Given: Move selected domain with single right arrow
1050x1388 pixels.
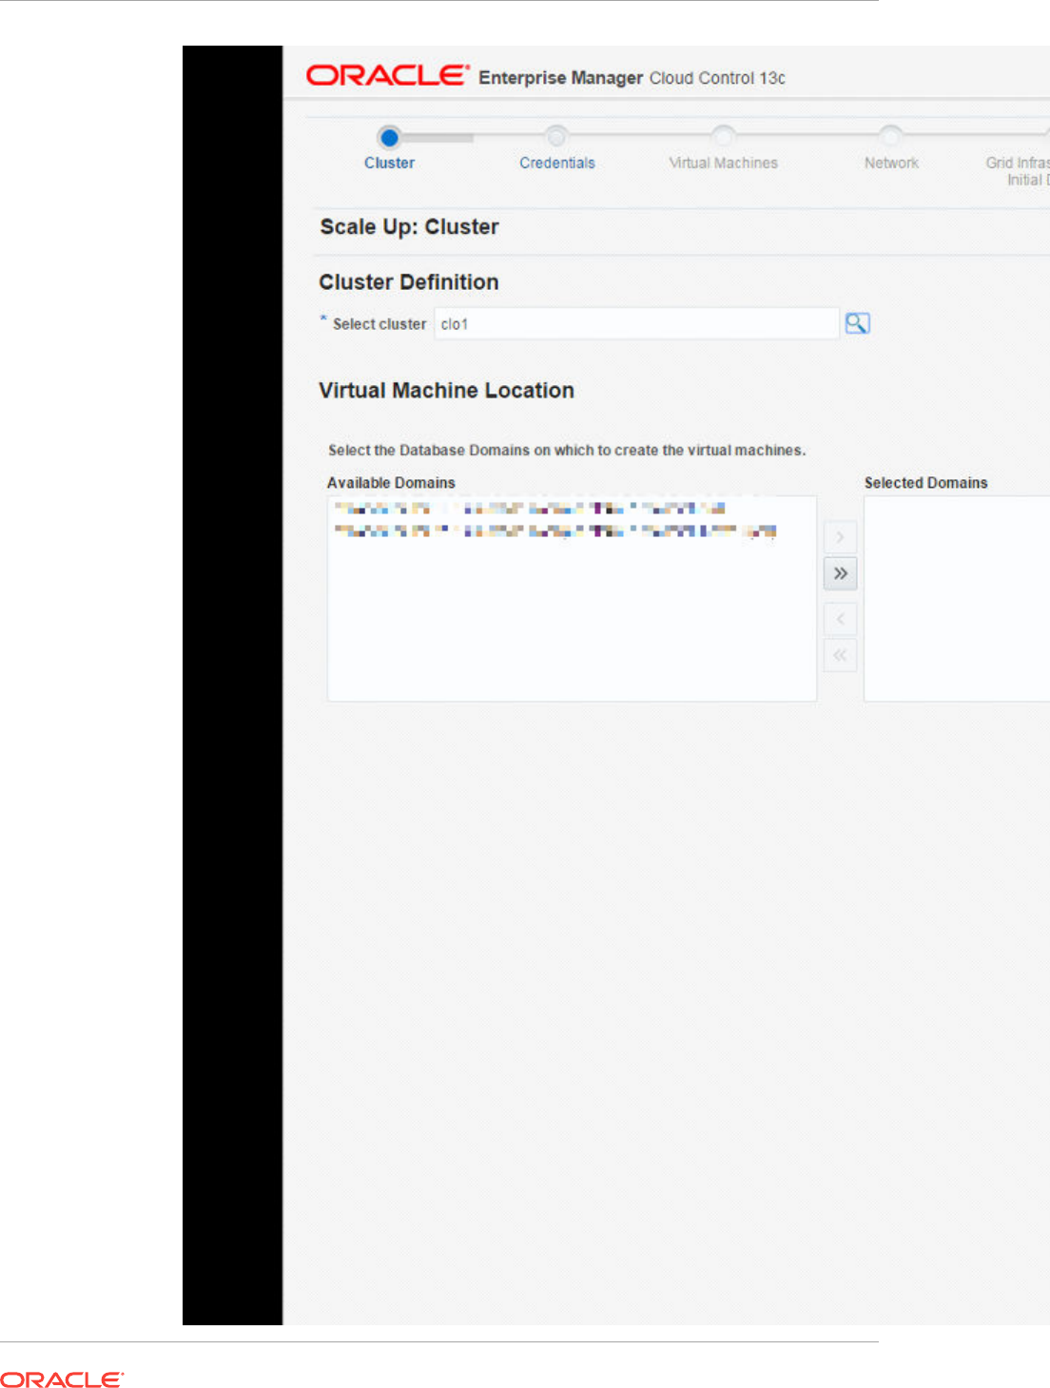Looking at the screenshot, I should [x=840, y=537].
